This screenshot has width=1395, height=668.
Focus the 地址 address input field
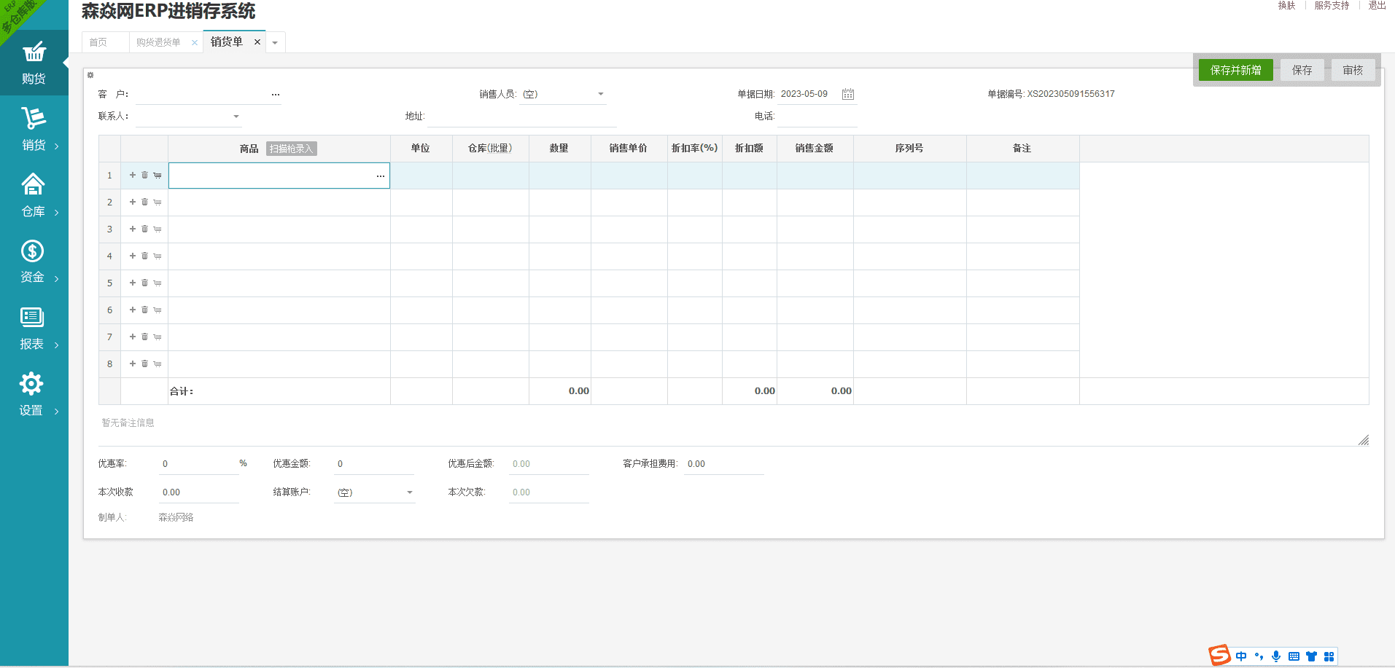522,117
